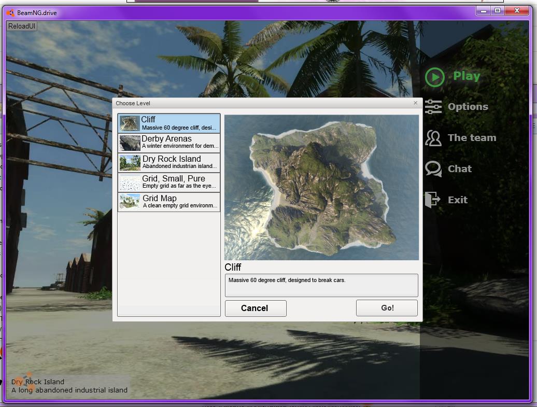Image resolution: width=537 pixels, height=407 pixels.
Task: Close the BeamNG.drive window
Action: (517, 11)
